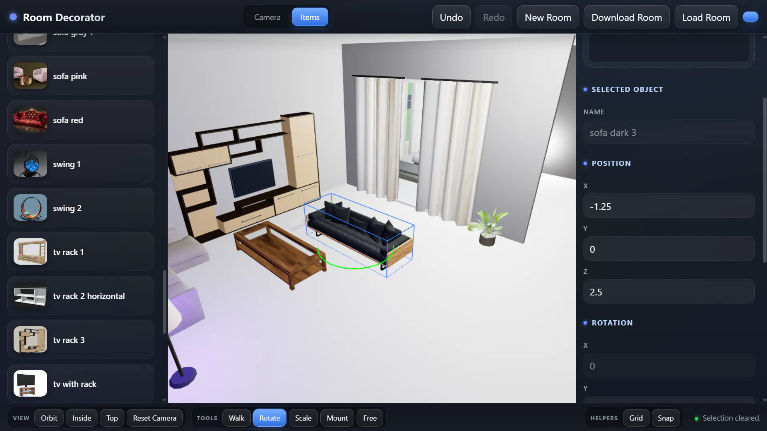Viewport: 767px width, 431px height.
Task: Select the potted plant in the room
Action: (x=488, y=227)
